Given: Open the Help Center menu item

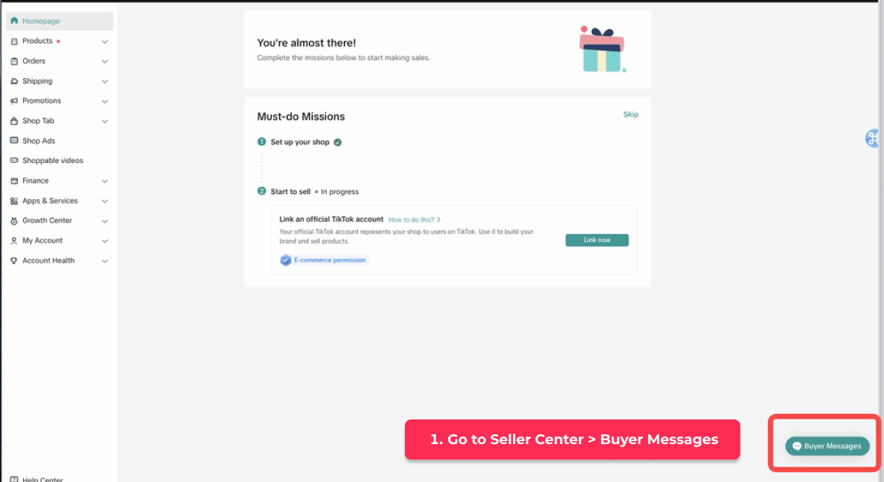Looking at the screenshot, I should tap(42, 479).
